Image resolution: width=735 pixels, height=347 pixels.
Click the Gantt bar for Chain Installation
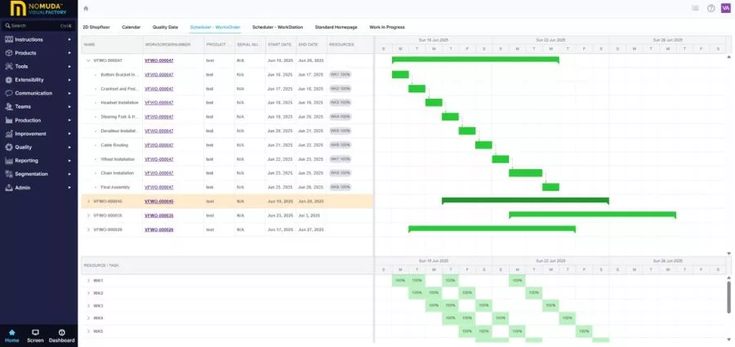525,173
